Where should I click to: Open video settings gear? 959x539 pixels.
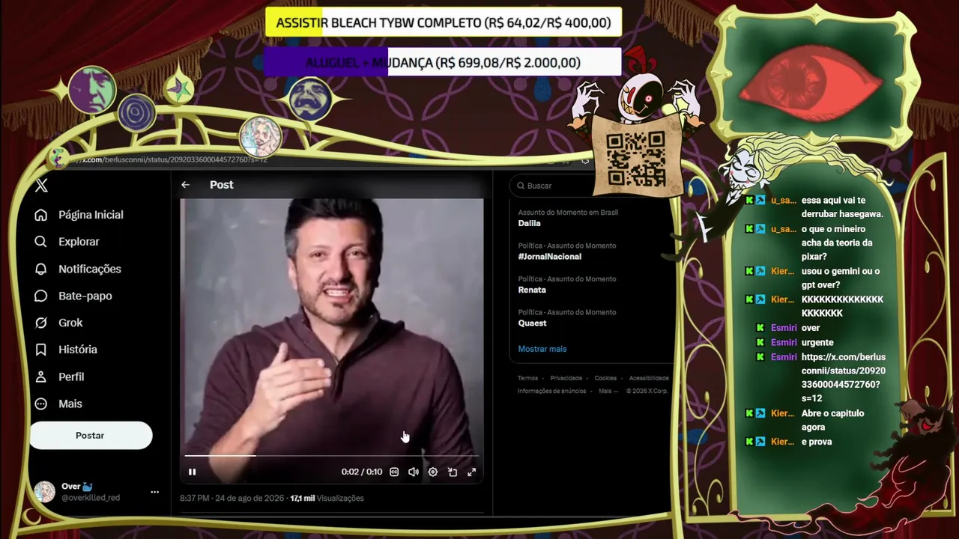432,472
